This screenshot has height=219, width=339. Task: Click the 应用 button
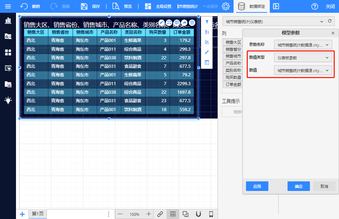point(257,186)
